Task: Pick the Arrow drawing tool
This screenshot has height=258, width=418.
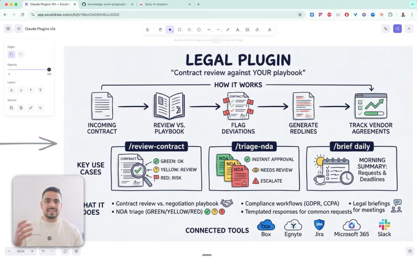Action: tap(209, 30)
